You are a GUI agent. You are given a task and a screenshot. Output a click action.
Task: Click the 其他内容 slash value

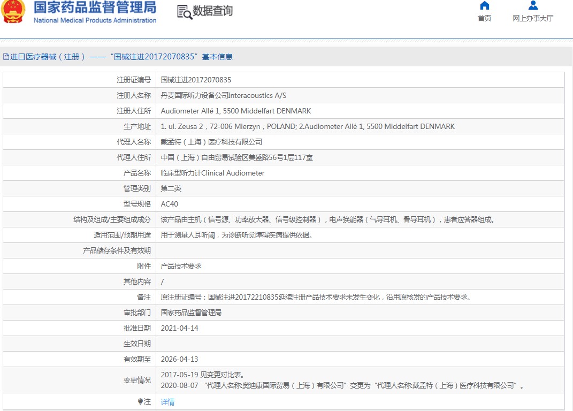(162, 281)
